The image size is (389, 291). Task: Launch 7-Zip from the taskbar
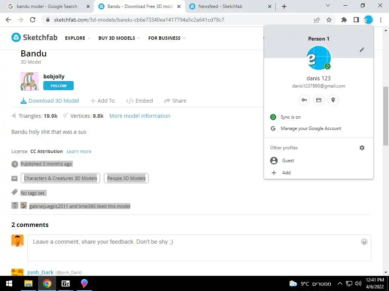65,283
